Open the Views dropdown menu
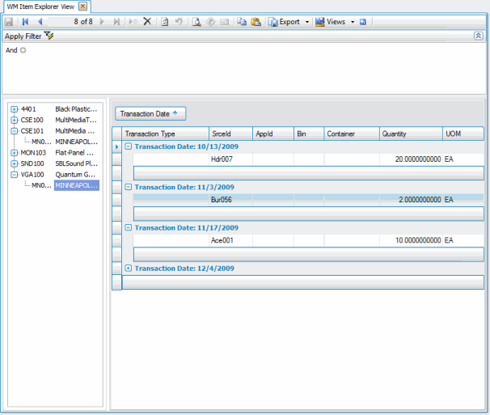 (353, 22)
